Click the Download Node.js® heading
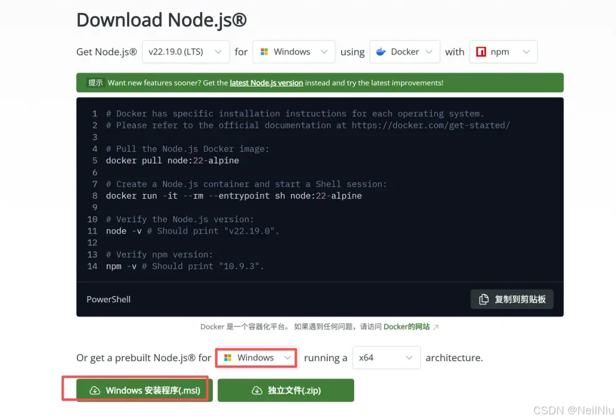Image resolution: width=616 pixels, height=420 pixels. 161,20
